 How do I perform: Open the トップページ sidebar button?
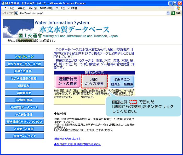[x=25, y=57]
